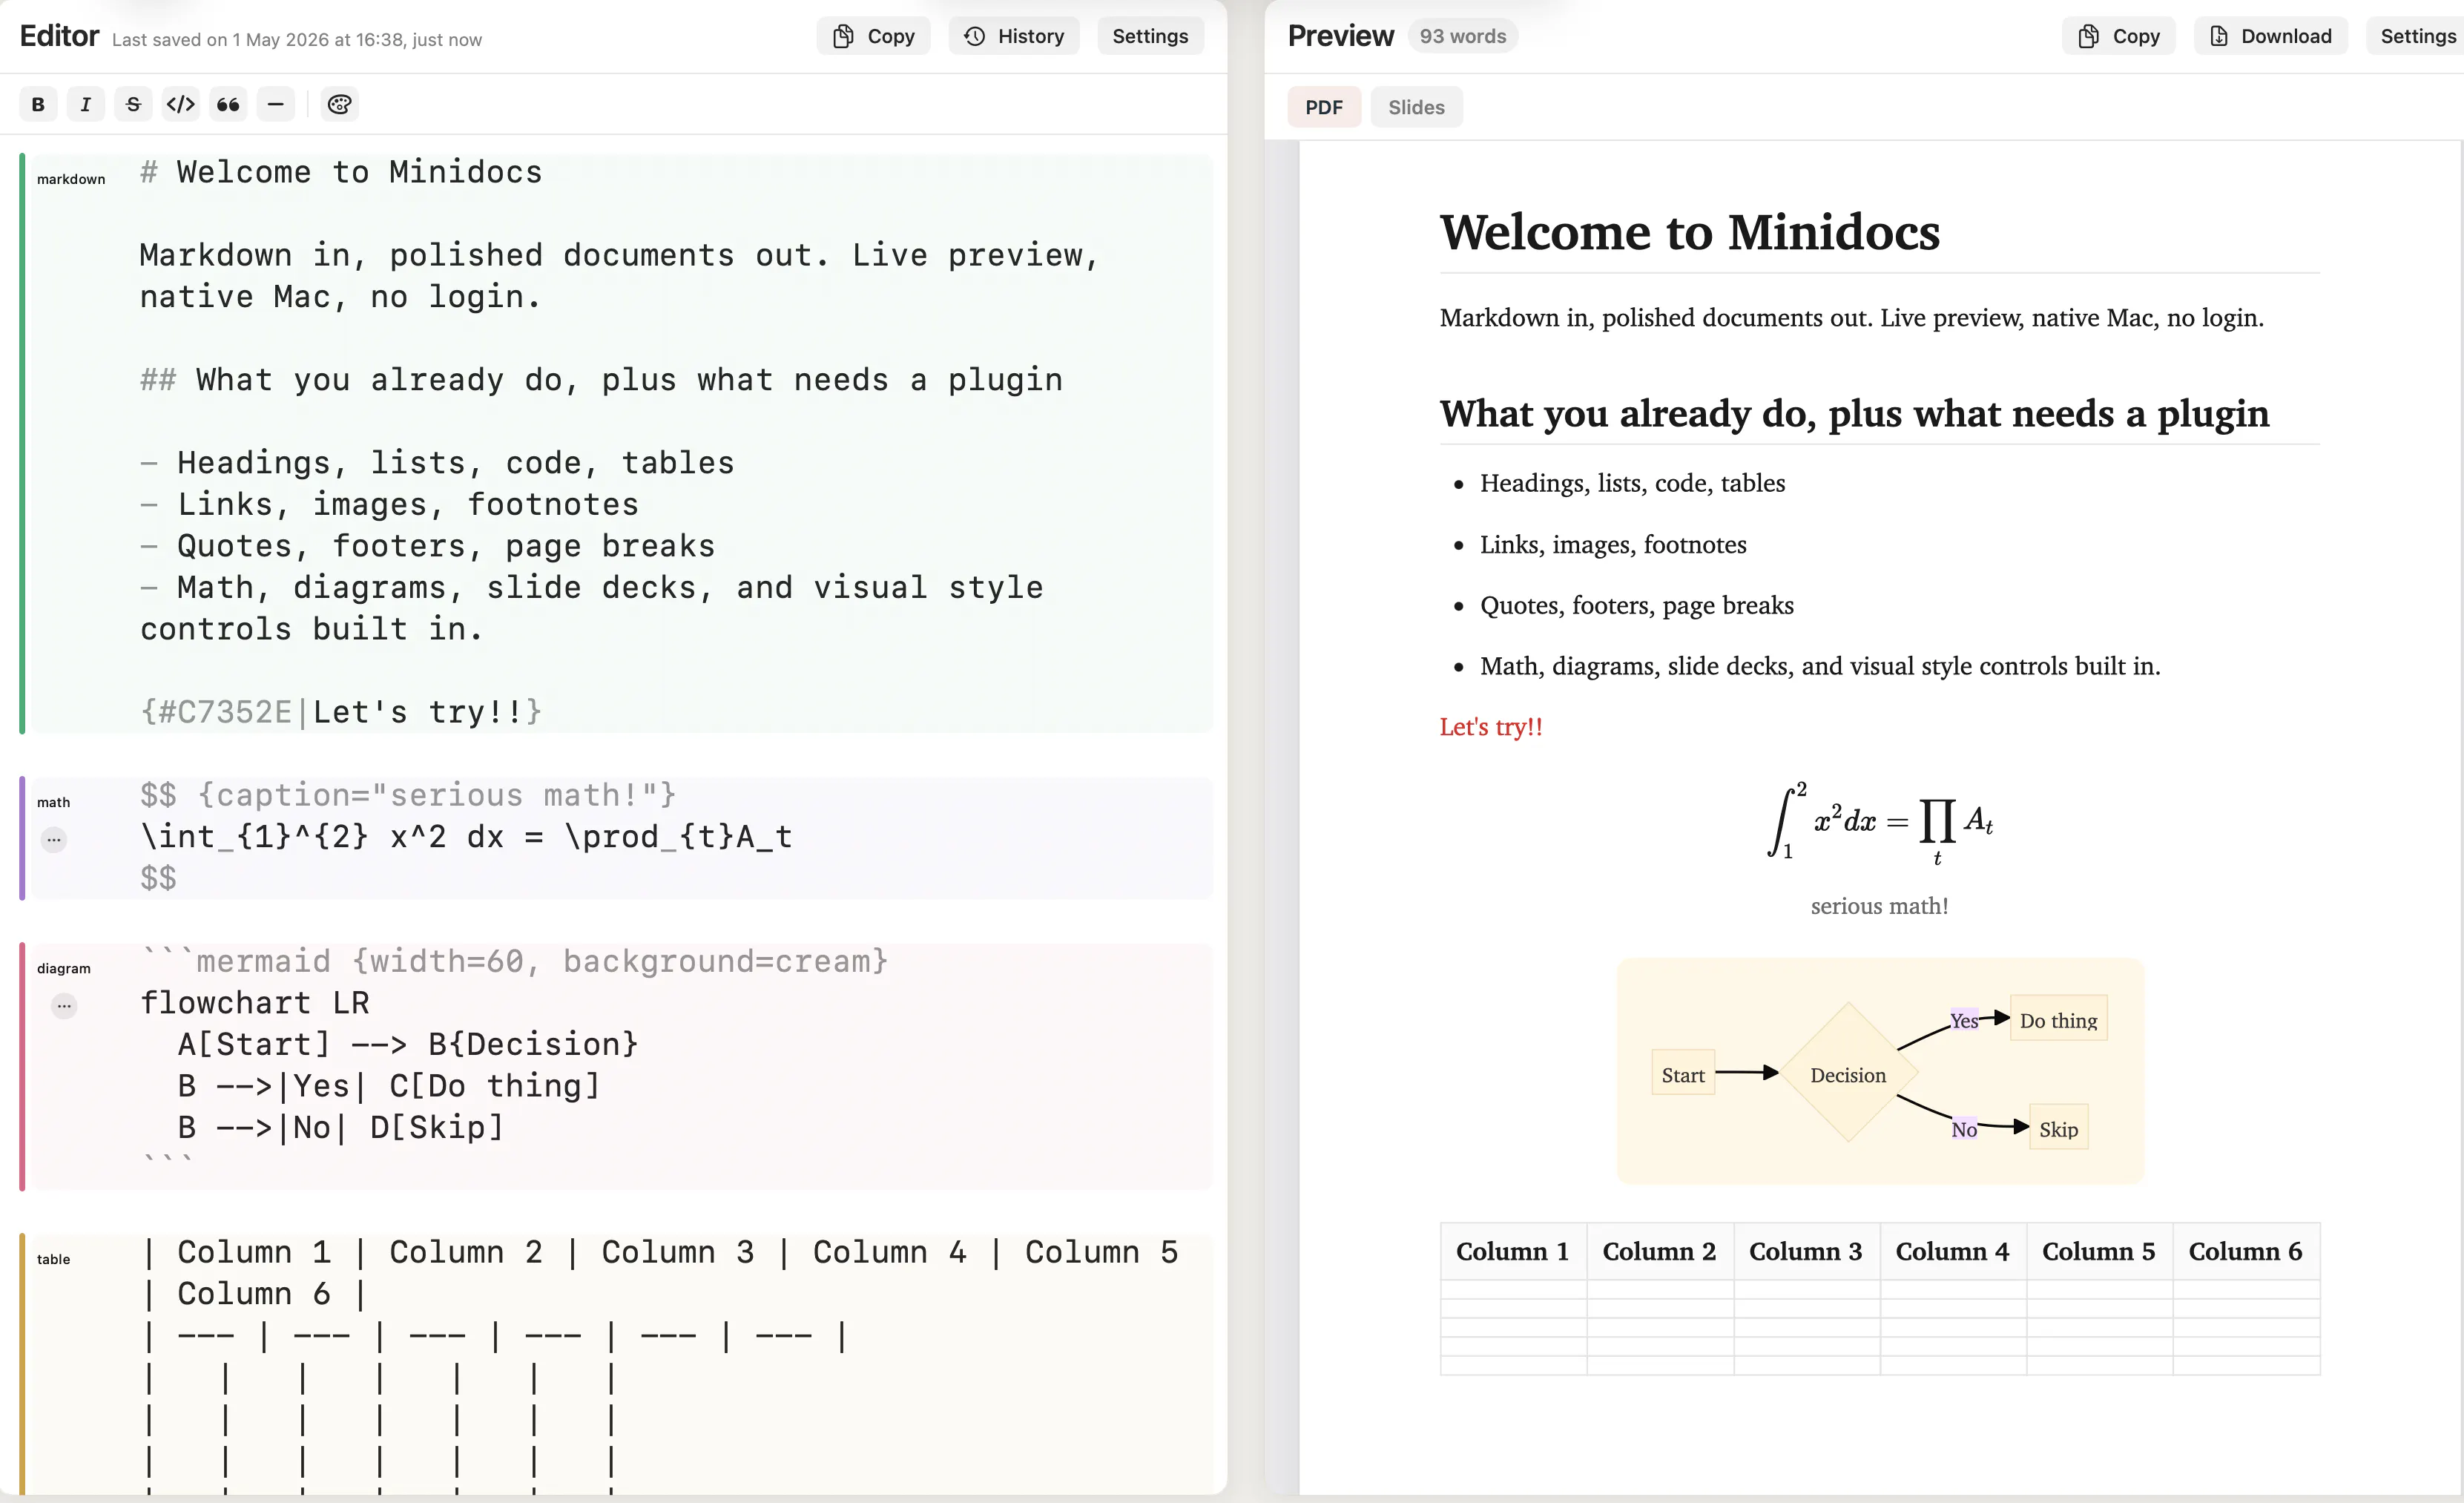Open the math block options menu
Image resolution: width=2464 pixels, height=1503 pixels.
[54, 839]
